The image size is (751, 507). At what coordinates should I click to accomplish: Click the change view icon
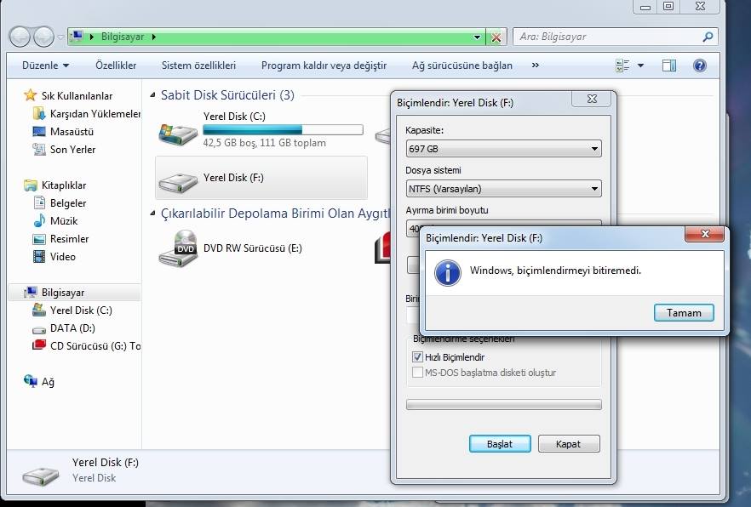(622, 66)
